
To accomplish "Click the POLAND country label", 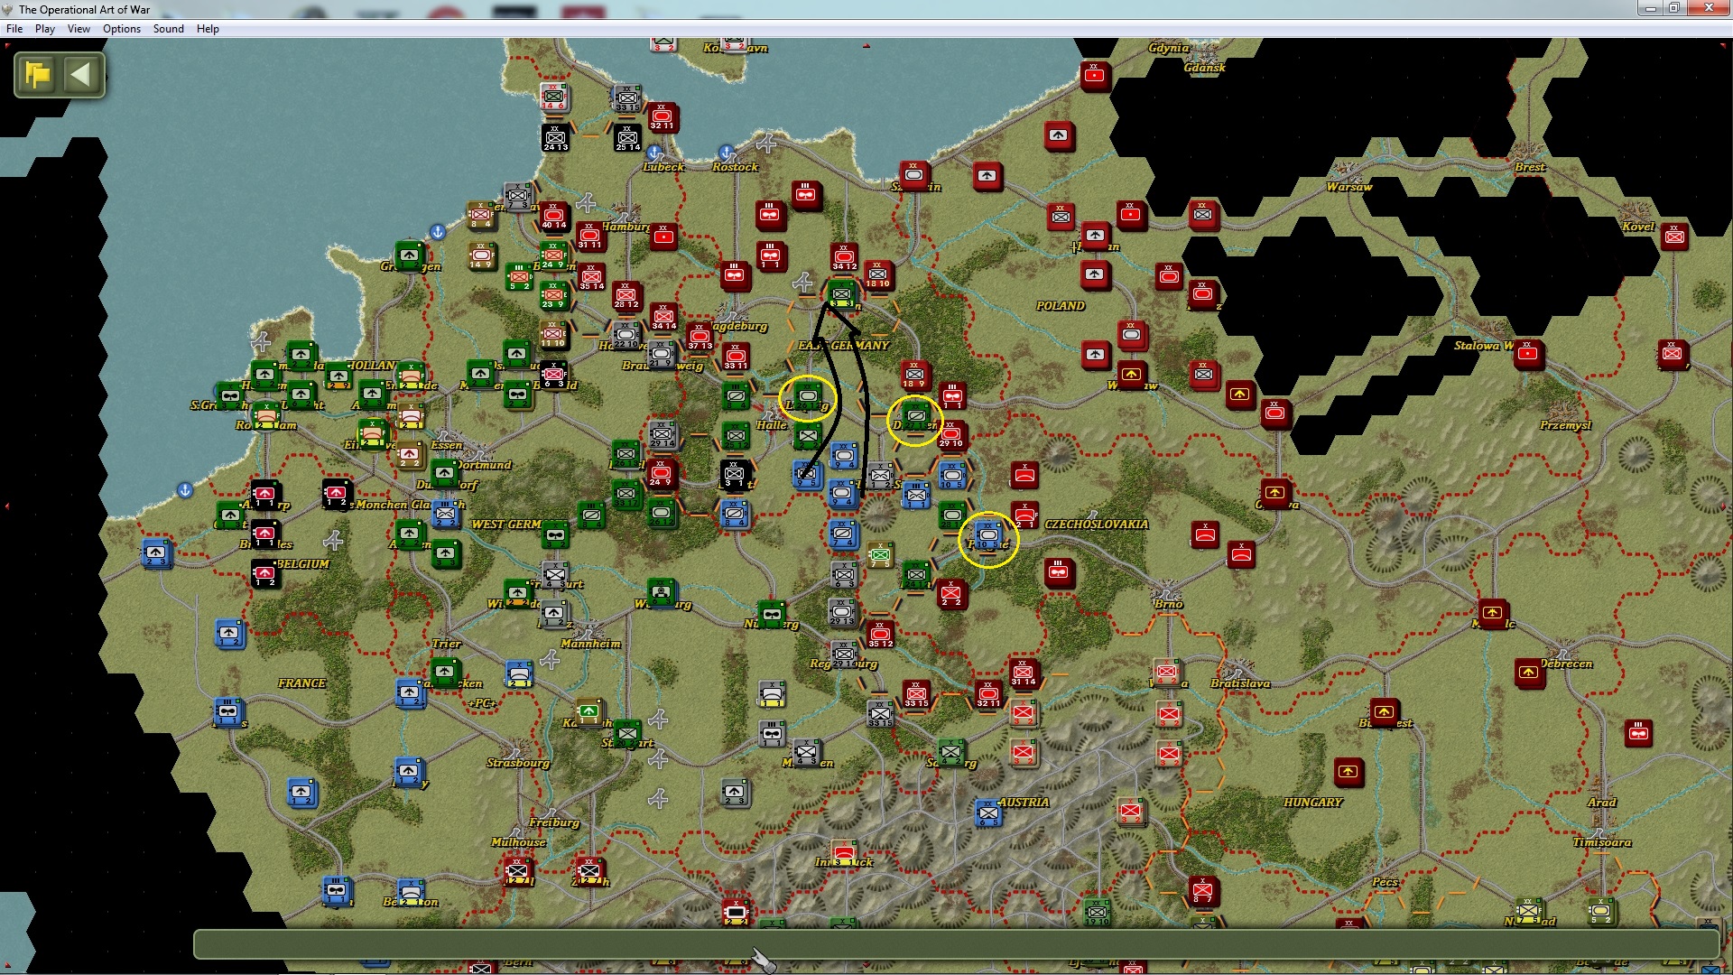I will click(1061, 306).
